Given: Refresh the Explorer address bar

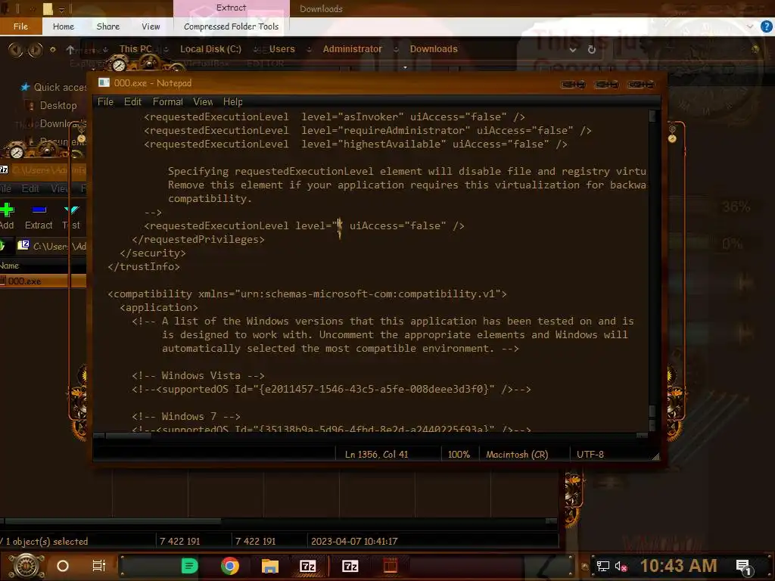Looking at the screenshot, I should click(592, 49).
